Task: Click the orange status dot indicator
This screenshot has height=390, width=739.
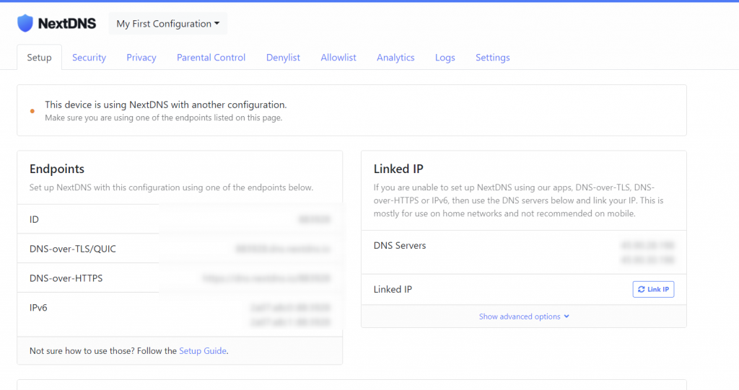Action: coord(32,111)
